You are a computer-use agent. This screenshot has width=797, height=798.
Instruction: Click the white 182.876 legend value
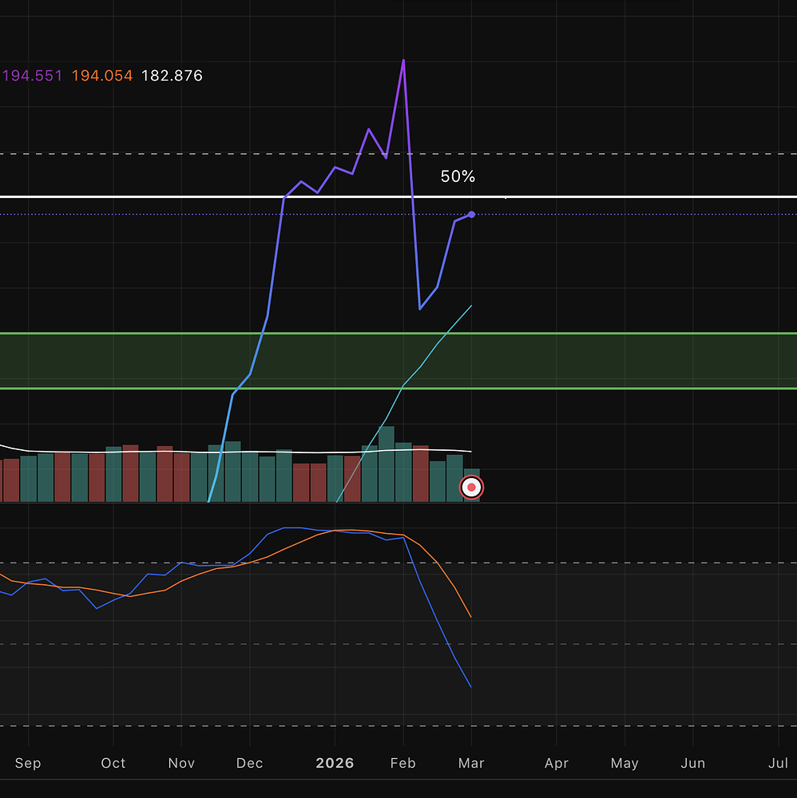172,76
